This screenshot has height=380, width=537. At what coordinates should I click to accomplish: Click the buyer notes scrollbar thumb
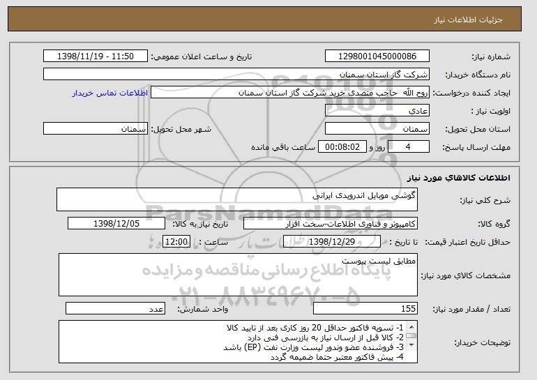pyautogui.click(x=411, y=336)
